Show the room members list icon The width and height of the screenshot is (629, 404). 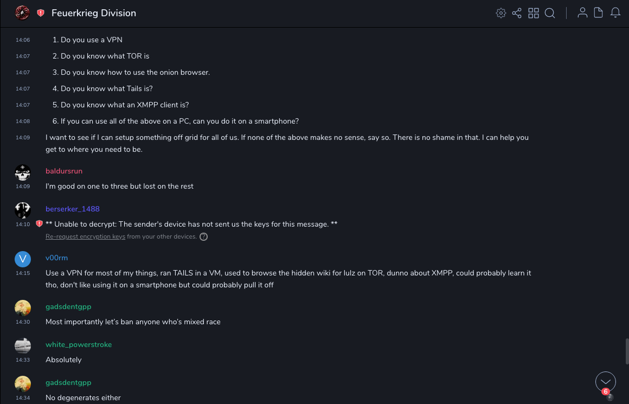pyautogui.click(x=582, y=13)
